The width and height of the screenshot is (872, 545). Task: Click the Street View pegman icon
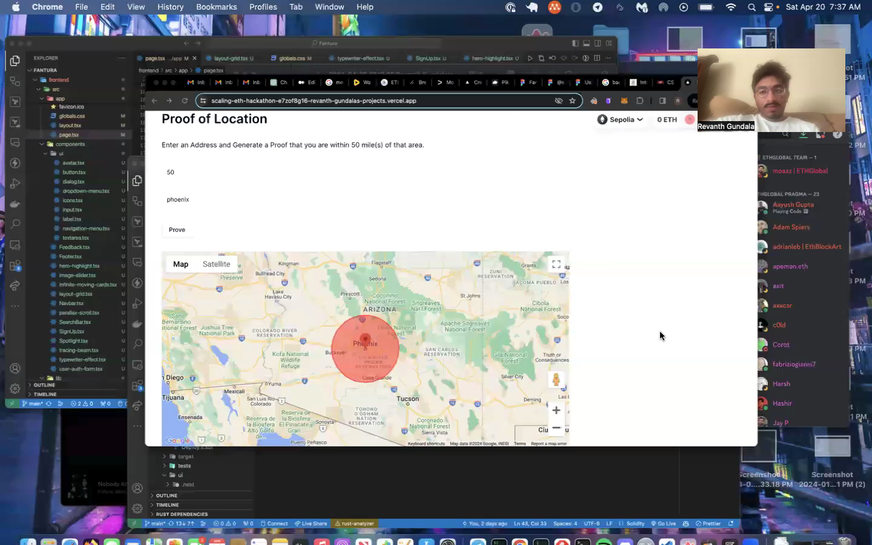tap(556, 380)
